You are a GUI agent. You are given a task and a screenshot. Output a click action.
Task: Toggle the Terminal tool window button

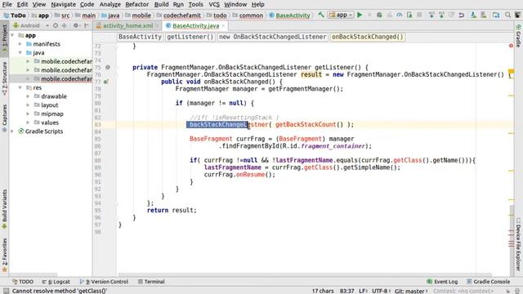[151, 282]
